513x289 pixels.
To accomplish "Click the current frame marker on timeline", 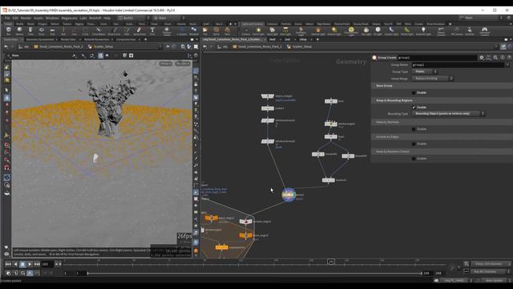I will (331, 262).
